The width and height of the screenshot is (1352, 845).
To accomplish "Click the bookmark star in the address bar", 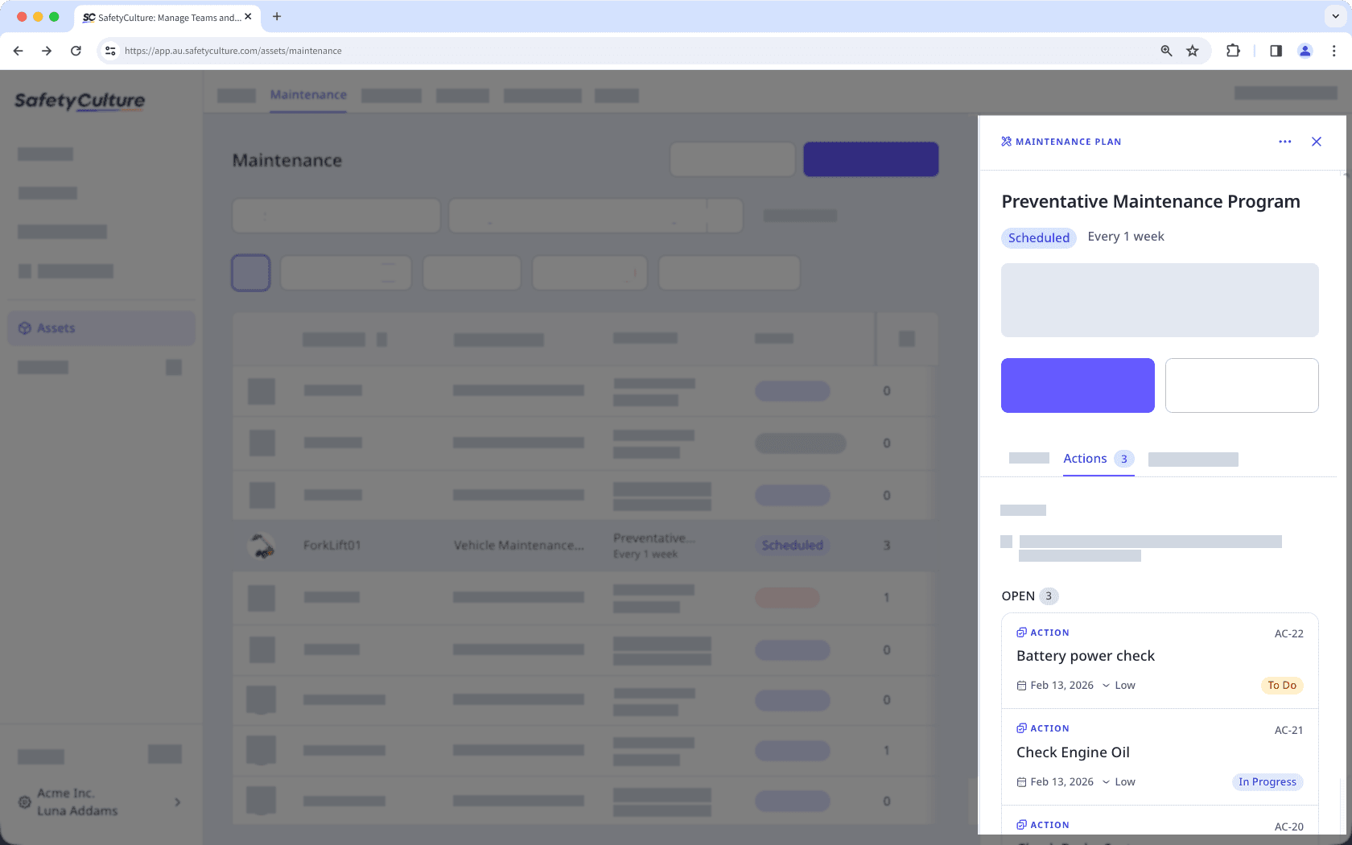I will [1192, 50].
